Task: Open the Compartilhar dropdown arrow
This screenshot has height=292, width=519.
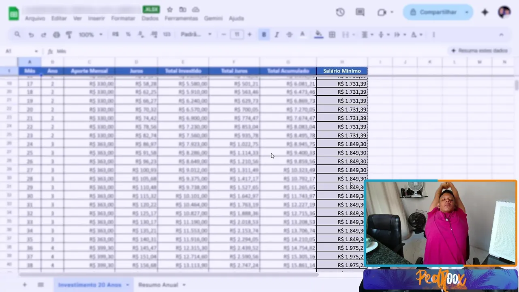Action: (x=467, y=12)
